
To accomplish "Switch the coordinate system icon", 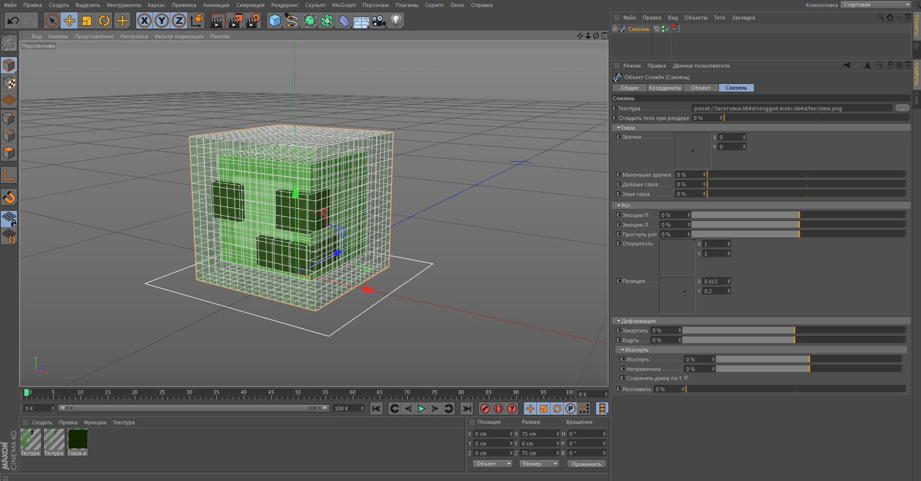I will [x=197, y=21].
